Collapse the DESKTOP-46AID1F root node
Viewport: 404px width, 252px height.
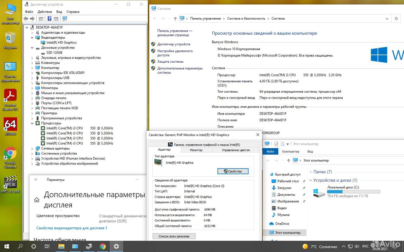tap(27, 27)
